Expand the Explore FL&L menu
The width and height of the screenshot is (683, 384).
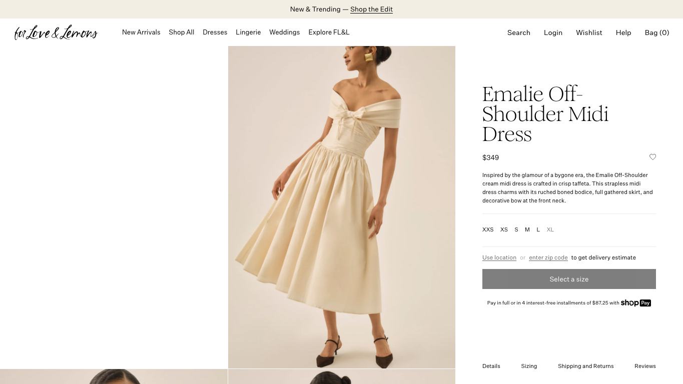click(x=329, y=32)
